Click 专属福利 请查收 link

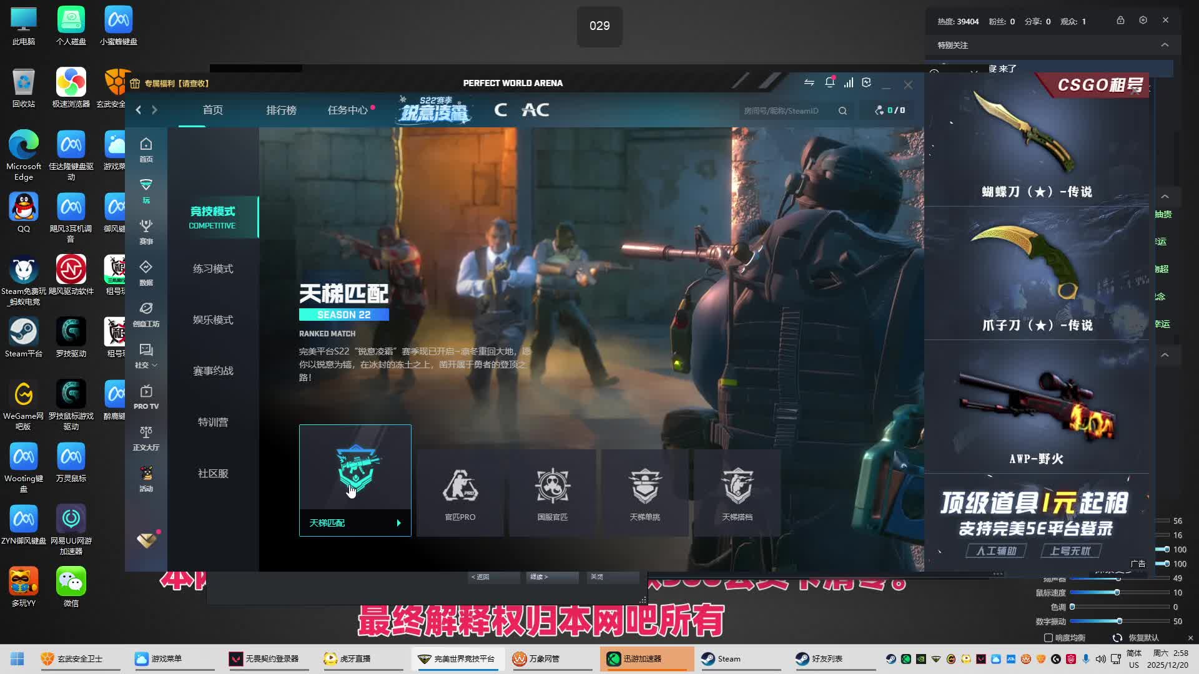[x=176, y=83]
